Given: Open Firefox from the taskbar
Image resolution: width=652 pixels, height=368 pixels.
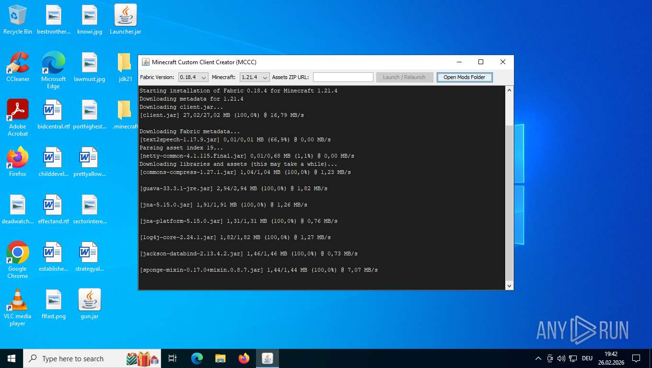Looking at the screenshot, I should [244, 358].
